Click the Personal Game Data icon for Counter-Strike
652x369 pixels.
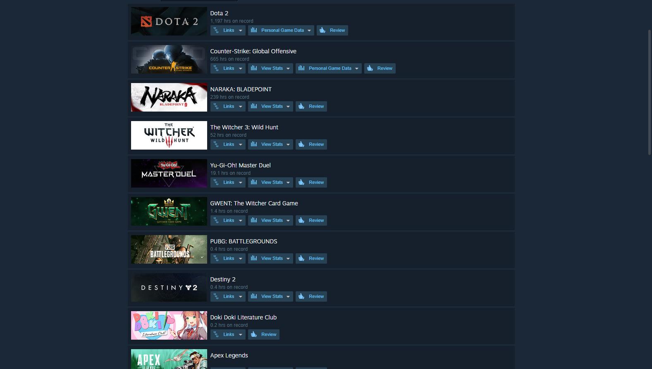[x=301, y=68]
